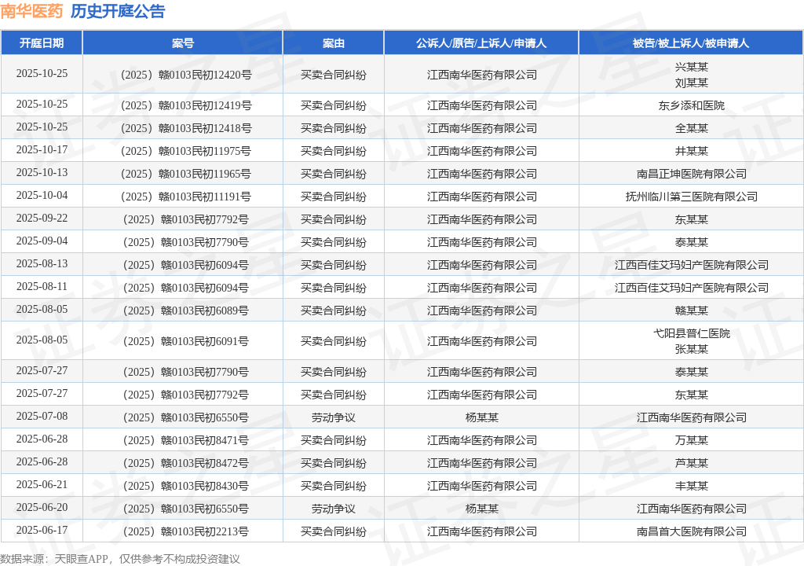Image resolution: width=804 pixels, height=566 pixels.
Task: Click the 案由 column header
Action: [x=333, y=43]
